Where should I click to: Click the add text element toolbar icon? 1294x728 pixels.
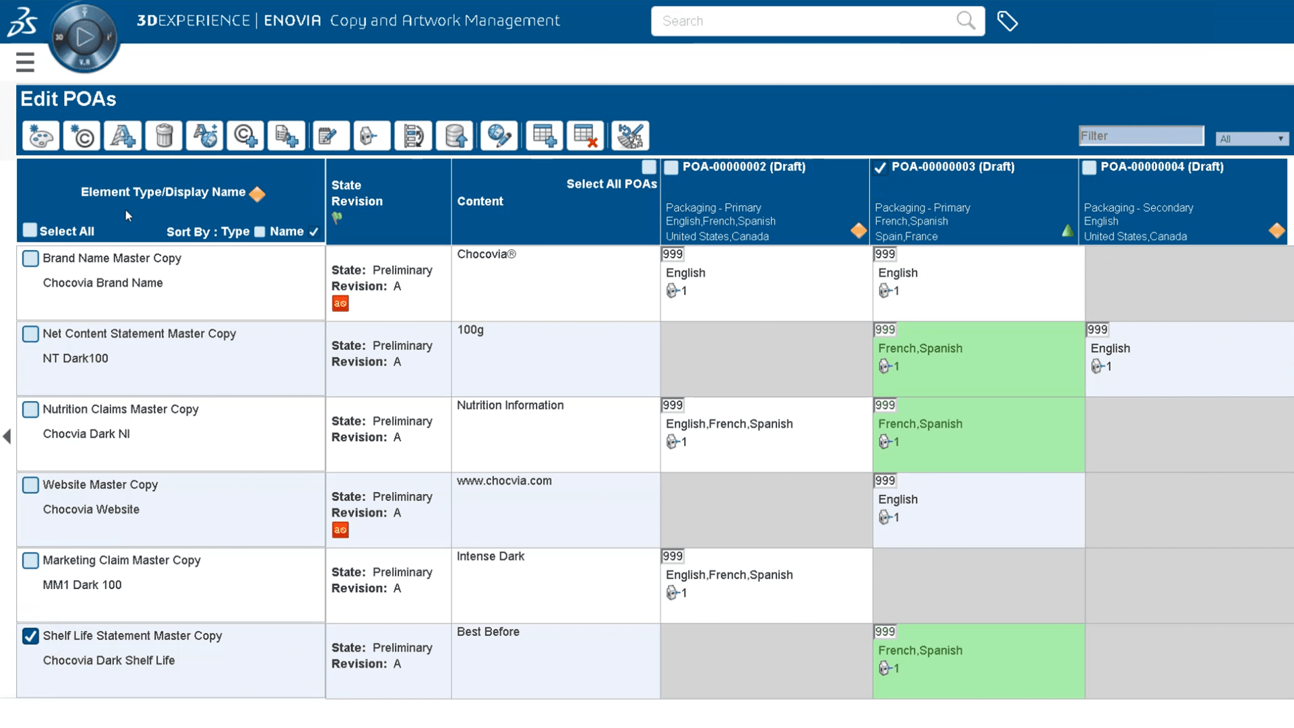(123, 136)
